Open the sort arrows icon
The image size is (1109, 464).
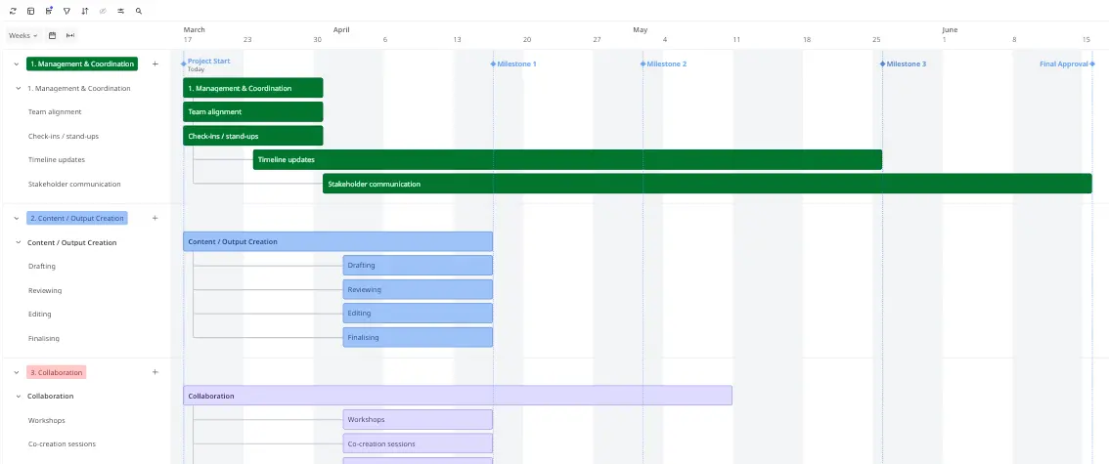click(x=85, y=12)
